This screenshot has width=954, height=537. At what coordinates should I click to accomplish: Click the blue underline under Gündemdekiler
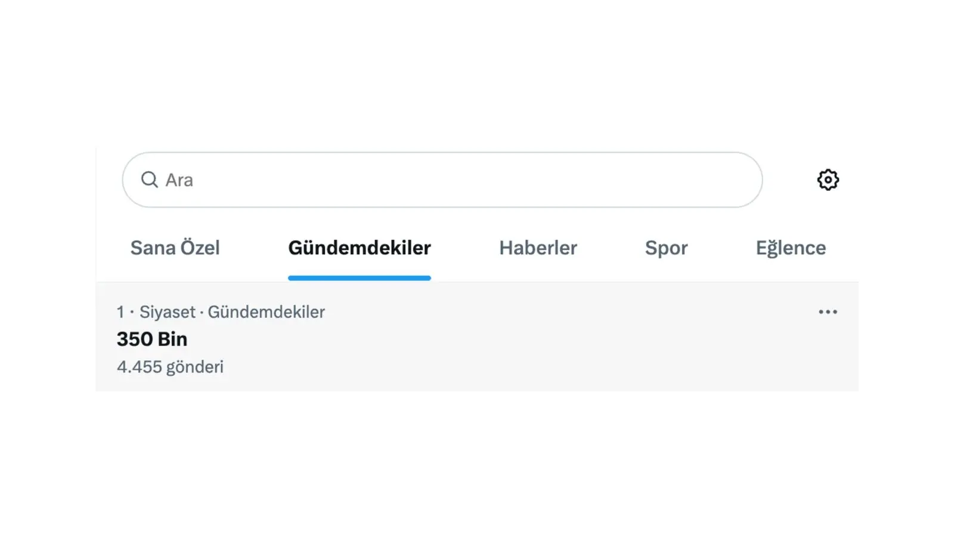359,278
